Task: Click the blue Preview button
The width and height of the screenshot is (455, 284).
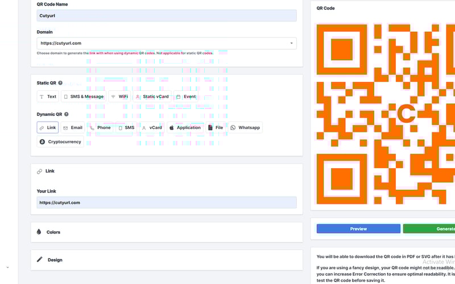Action: (x=358, y=229)
